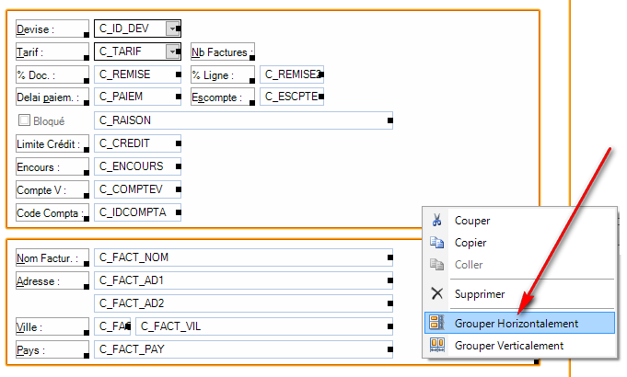Select Grouper Verticalement menu entry
The height and width of the screenshot is (377, 627).
[508, 346]
